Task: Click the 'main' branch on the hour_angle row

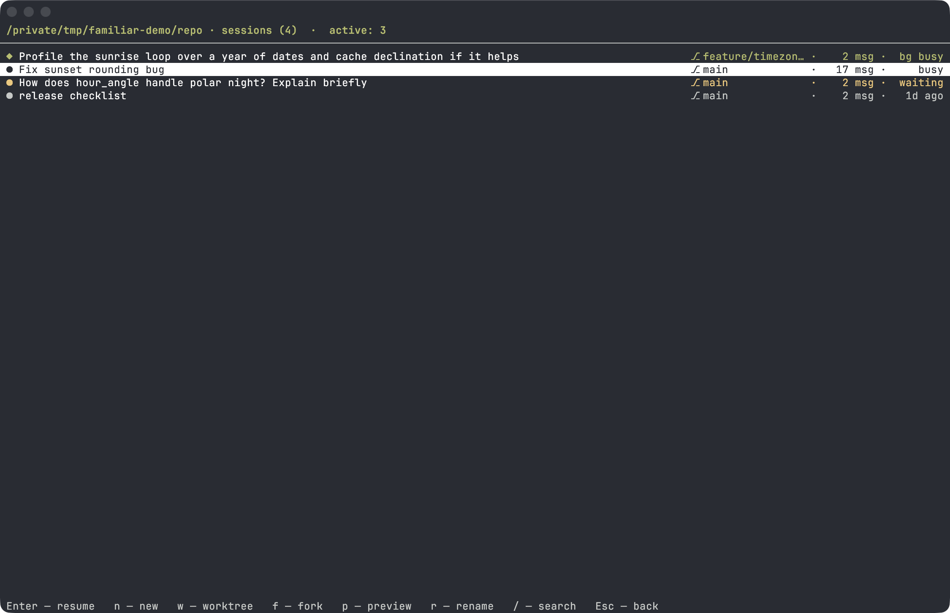Action: 716,83
